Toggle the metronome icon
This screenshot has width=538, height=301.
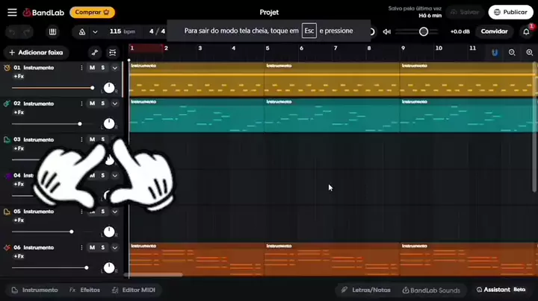tap(82, 32)
